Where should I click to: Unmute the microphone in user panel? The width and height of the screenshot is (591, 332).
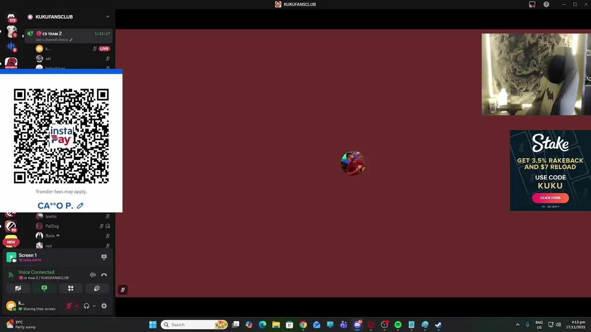coord(69,306)
